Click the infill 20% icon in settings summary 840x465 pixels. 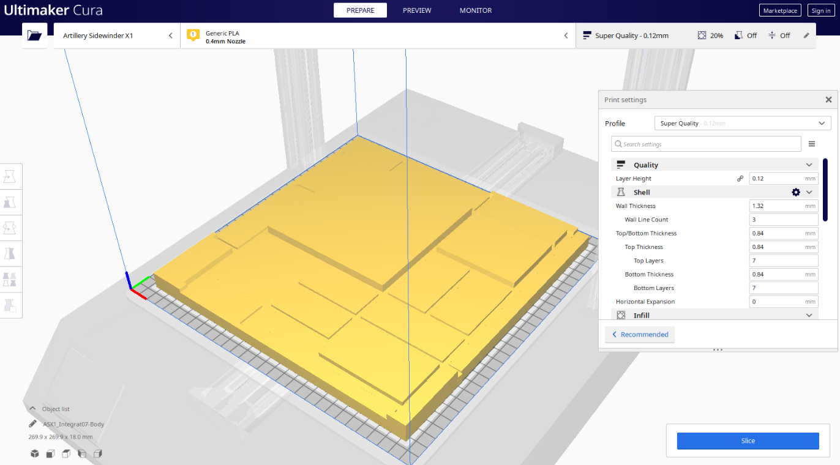[x=702, y=35]
